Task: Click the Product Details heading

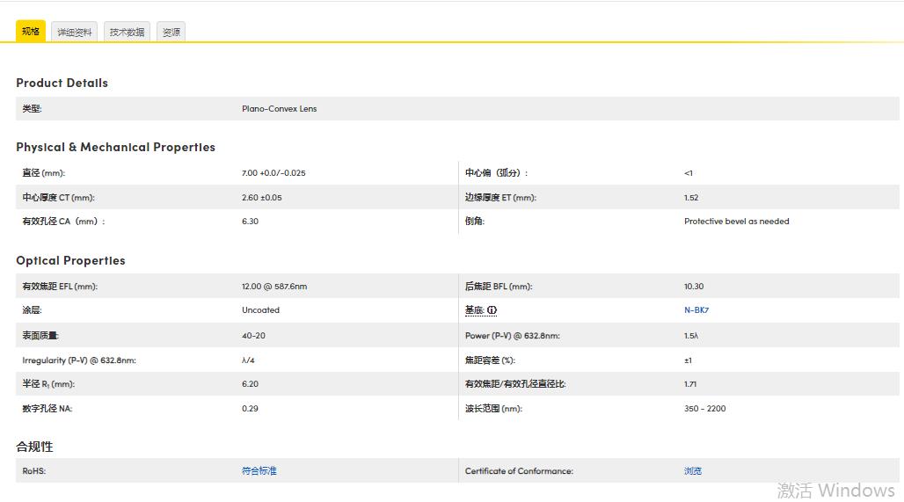Action: [x=62, y=83]
